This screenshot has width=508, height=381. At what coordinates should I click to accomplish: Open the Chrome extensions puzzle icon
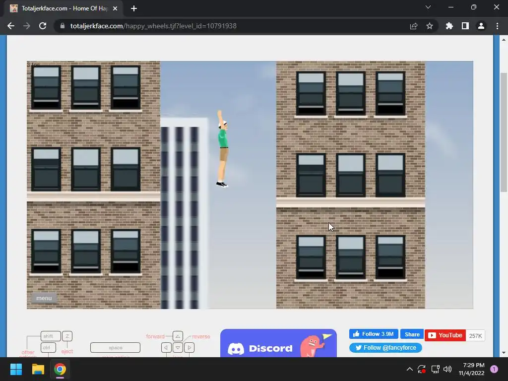click(x=449, y=26)
